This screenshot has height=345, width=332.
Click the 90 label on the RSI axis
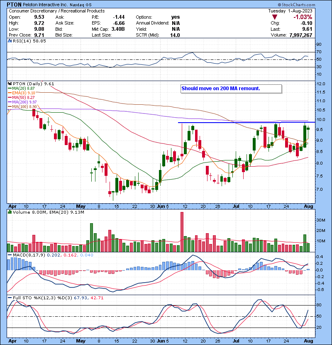[x=319, y=44]
